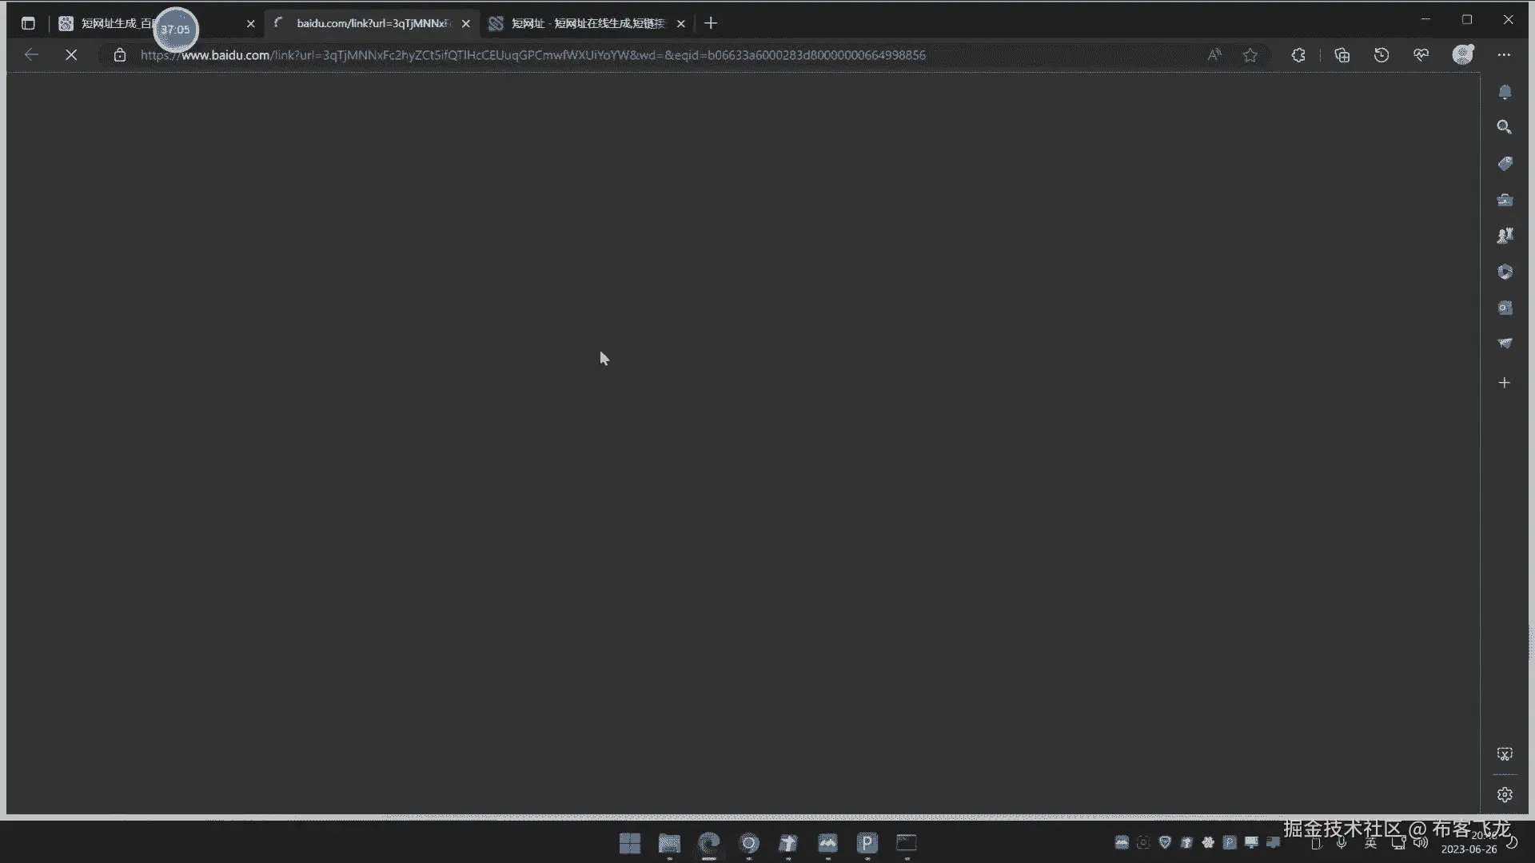Open the browser Settings and more menu
1535x863 pixels.
coord(1504,55)
